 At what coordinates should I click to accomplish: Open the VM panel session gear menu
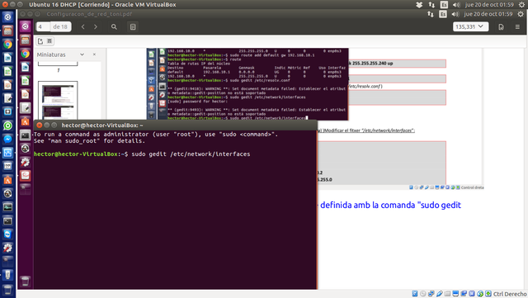pyautogui.click(x=521, y=14)
